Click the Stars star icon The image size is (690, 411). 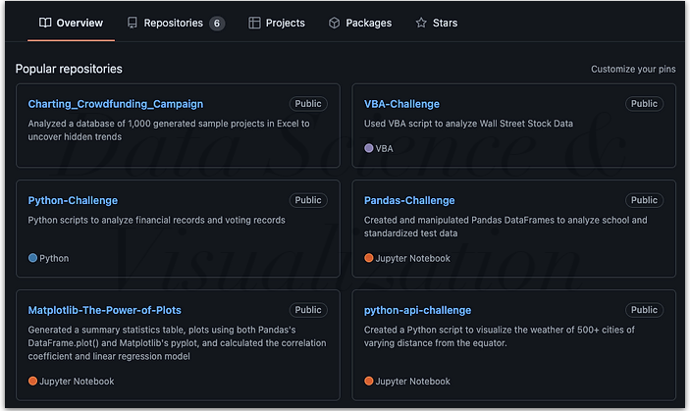tap(421, 23)
